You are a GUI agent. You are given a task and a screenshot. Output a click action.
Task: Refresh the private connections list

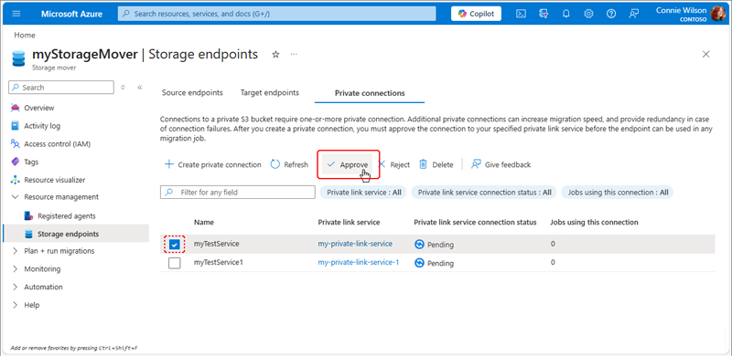[289, 164]
